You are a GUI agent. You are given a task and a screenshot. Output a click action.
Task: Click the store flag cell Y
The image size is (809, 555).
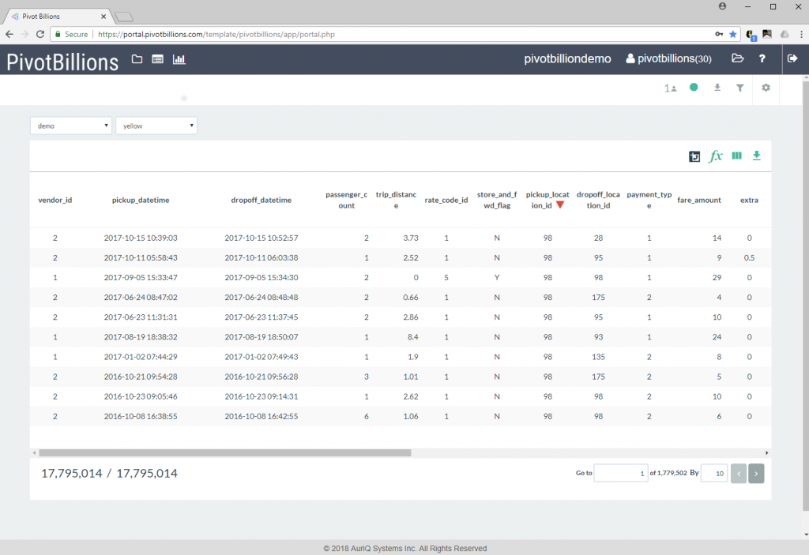pyautogui.click(x=497, y=278)
